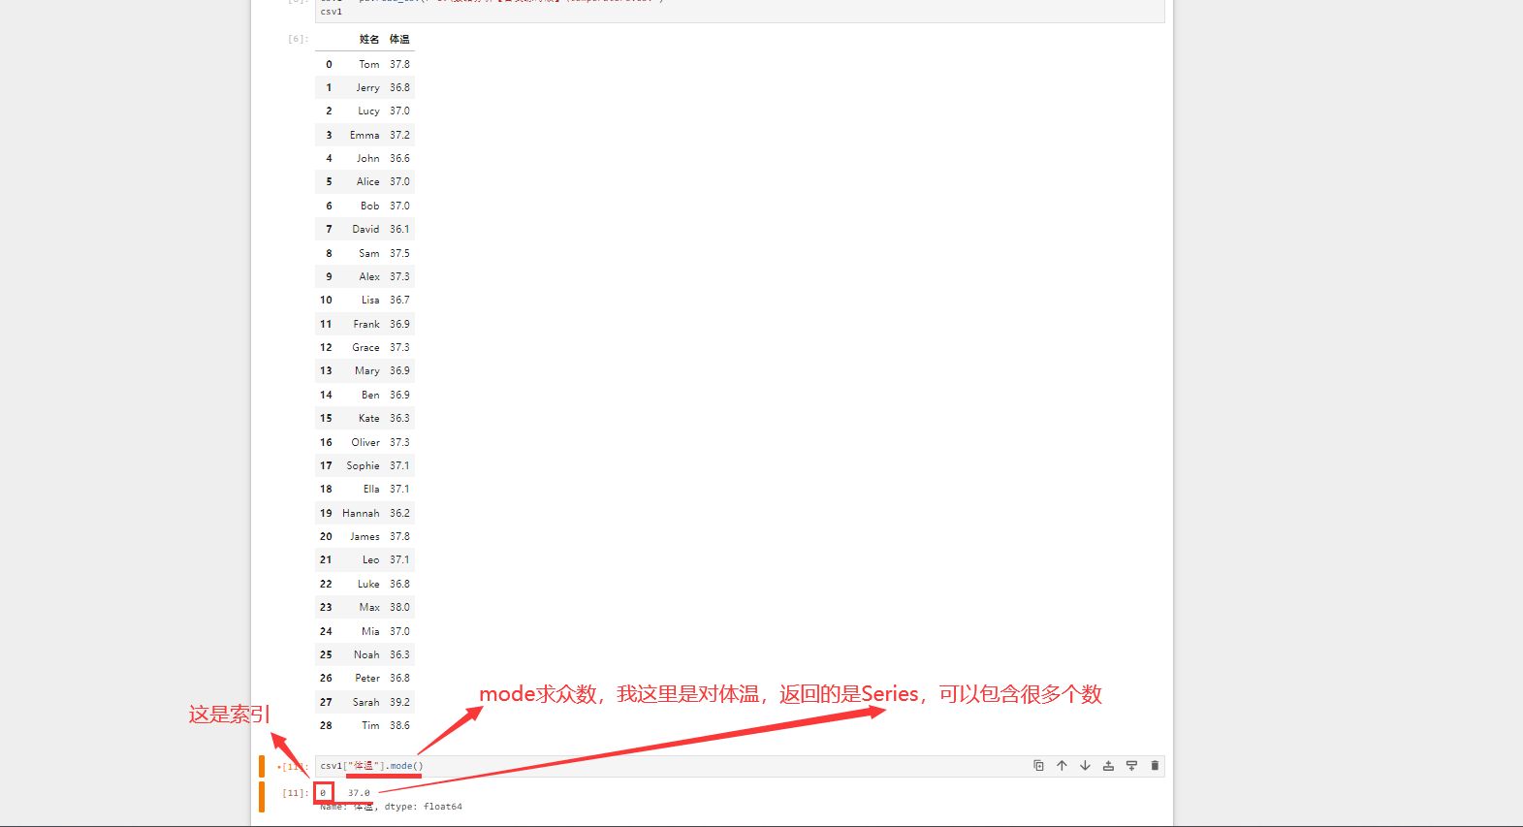Select the name Tim
The width and height of the screenshot is (1523, 827).
coord(370,726)
